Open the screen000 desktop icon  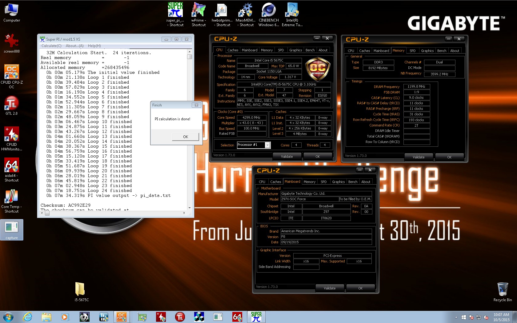12,43
